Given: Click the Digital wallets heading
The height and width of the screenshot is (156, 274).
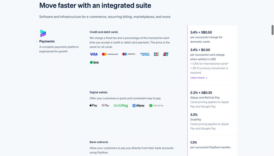Looking at the screenshot, I should pos(98,92).
